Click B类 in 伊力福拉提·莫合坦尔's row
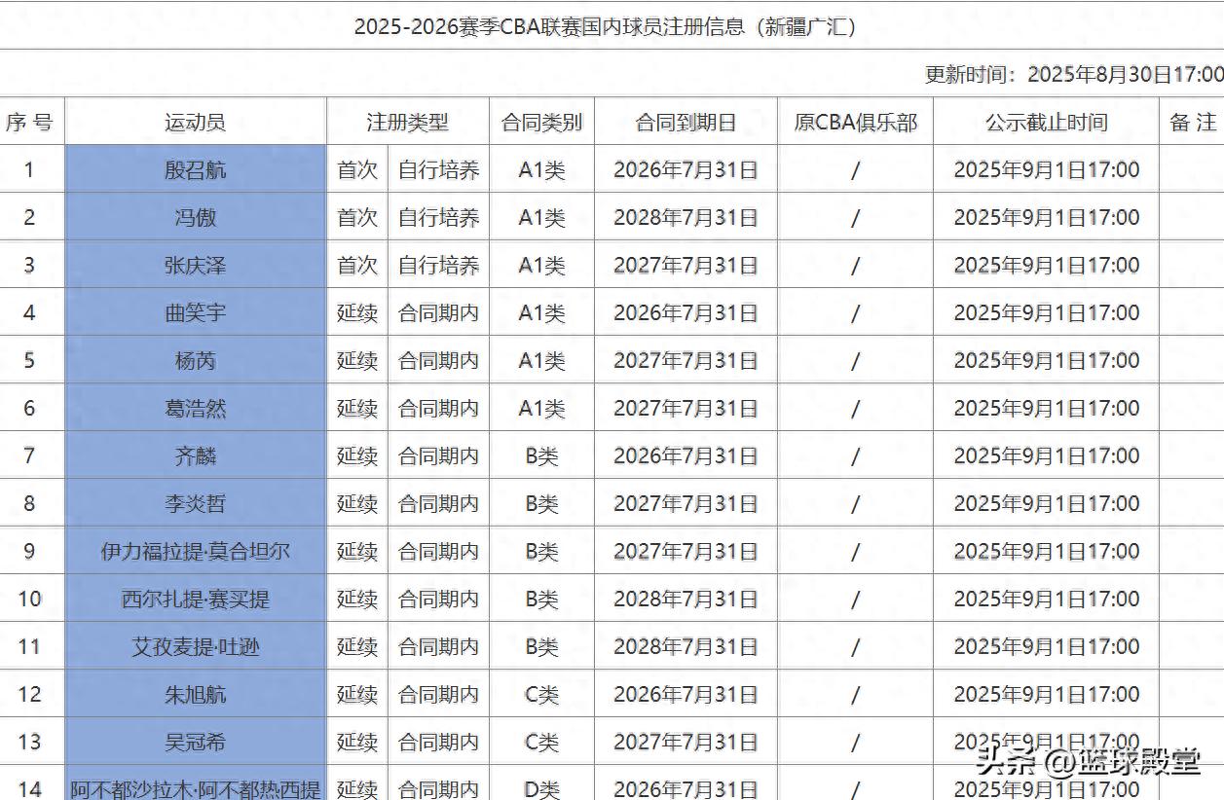This screenshot has width=1224, height=800. click(541, 552)
